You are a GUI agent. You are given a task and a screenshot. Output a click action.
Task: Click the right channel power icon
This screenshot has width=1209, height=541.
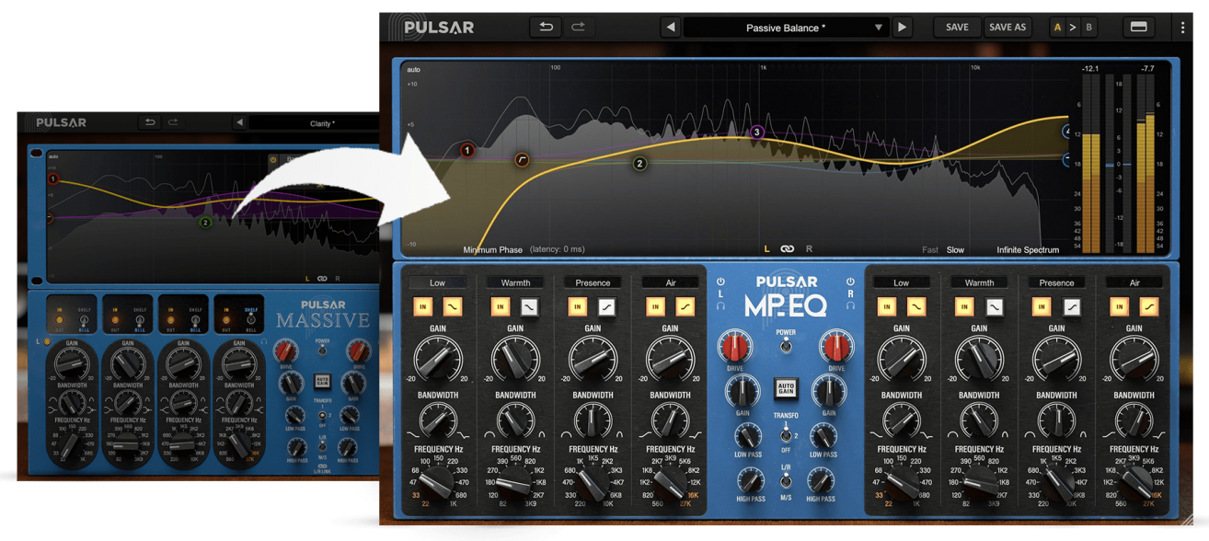click(850, 282)
